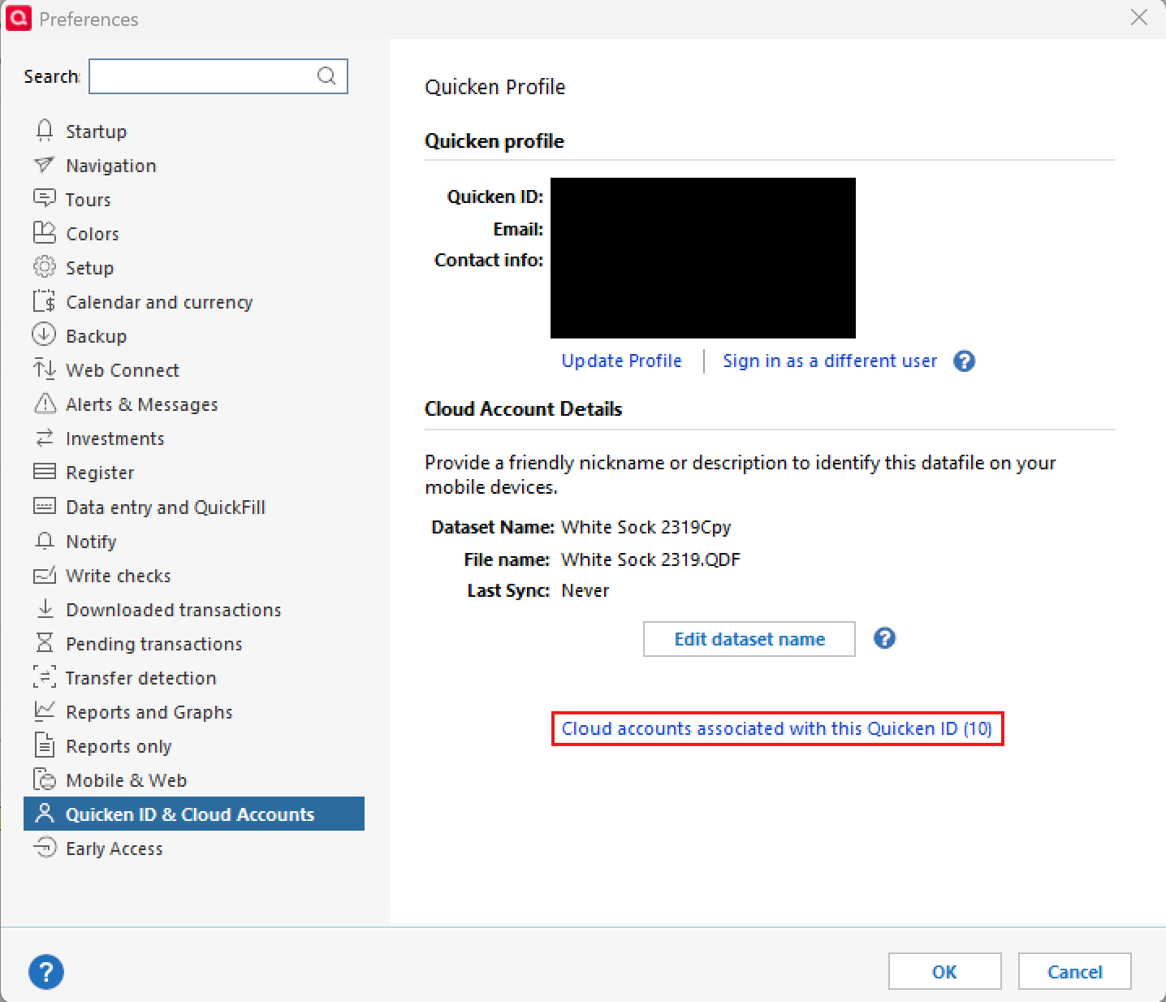
Task: Click the Tours speech-bubble icon
Action: (x=45, y=199)
